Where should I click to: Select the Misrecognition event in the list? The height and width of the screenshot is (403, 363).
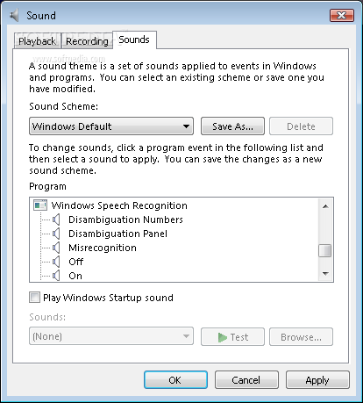pos(103,248)
